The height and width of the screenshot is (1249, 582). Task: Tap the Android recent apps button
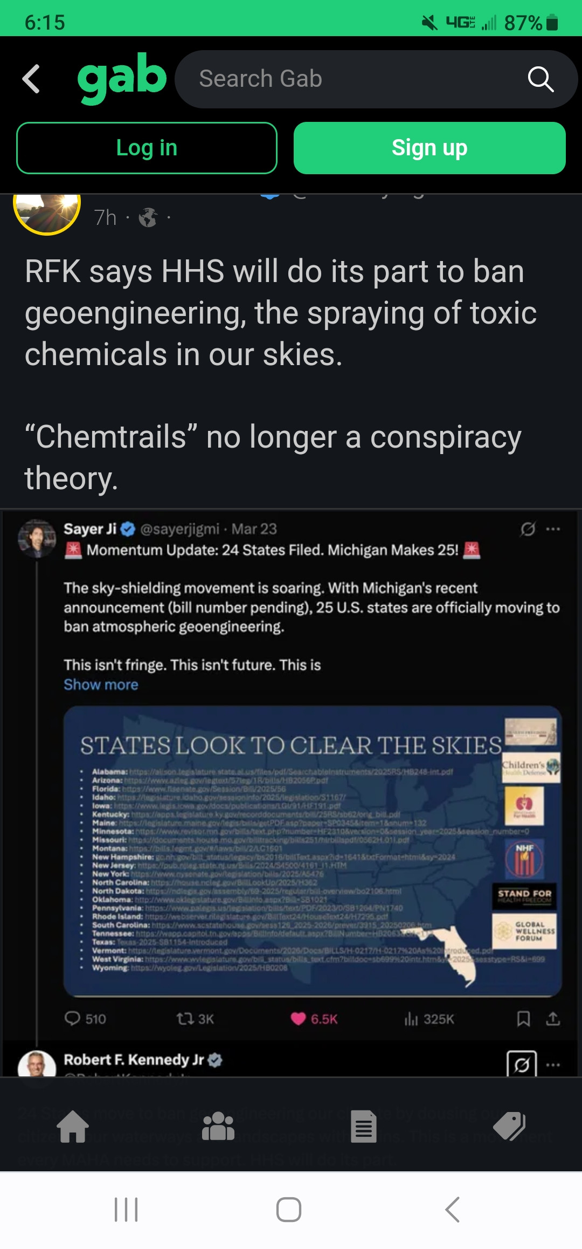126,1210
